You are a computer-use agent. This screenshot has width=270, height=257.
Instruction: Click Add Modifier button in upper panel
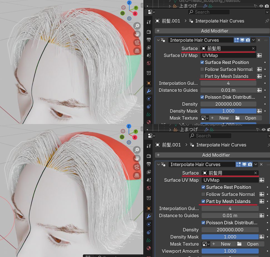coord(214,31)
